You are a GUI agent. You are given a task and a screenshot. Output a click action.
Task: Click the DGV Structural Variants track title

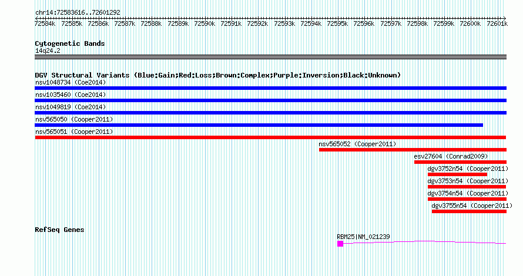coord(218,75)
